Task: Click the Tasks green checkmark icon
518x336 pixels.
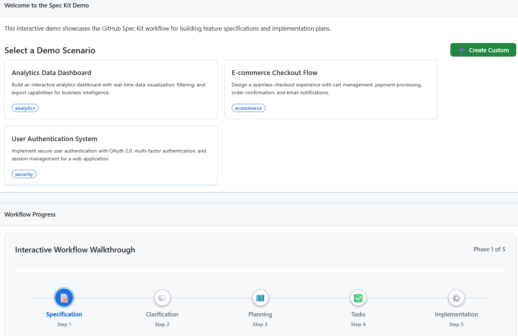Action: click(x=358, y=298)
